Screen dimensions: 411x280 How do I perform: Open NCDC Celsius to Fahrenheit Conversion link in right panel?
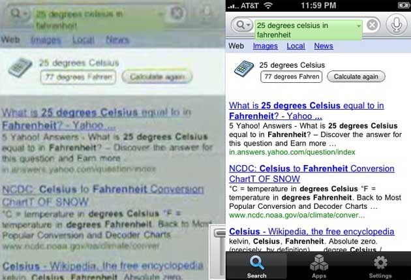pos(311,174)
